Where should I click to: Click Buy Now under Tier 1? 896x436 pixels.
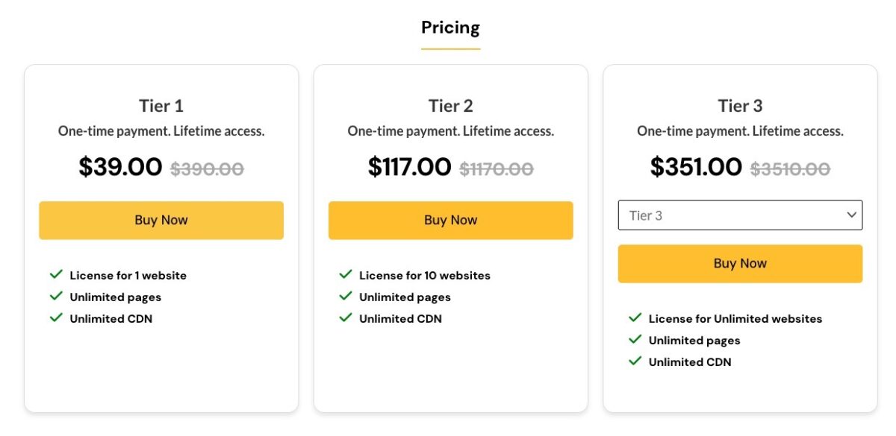click(161, 220)
